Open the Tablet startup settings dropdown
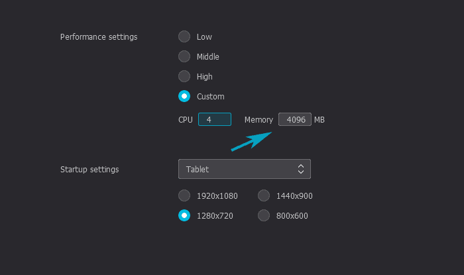Screen dimensions: 464x275 [245, 169]
